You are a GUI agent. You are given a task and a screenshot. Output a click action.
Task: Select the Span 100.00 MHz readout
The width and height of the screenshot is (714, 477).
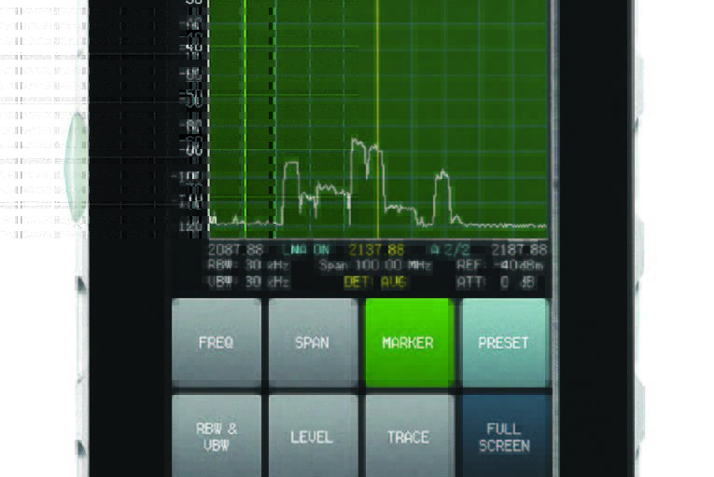pos(375,266)
